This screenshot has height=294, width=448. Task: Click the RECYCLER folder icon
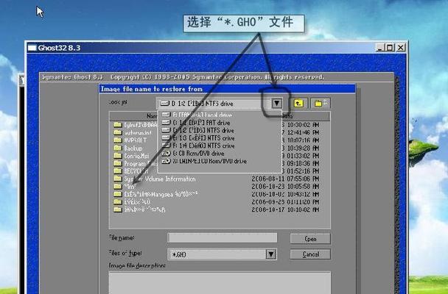(118, 171)
